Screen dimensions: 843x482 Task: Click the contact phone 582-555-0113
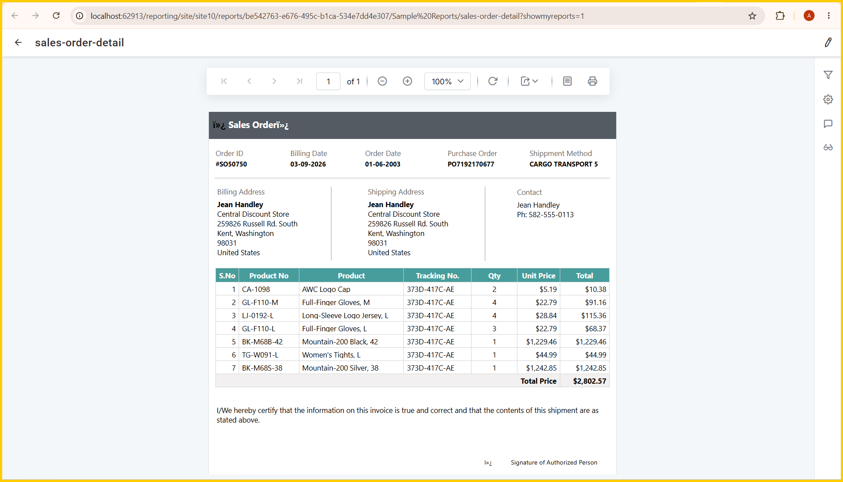coord(551,215)
